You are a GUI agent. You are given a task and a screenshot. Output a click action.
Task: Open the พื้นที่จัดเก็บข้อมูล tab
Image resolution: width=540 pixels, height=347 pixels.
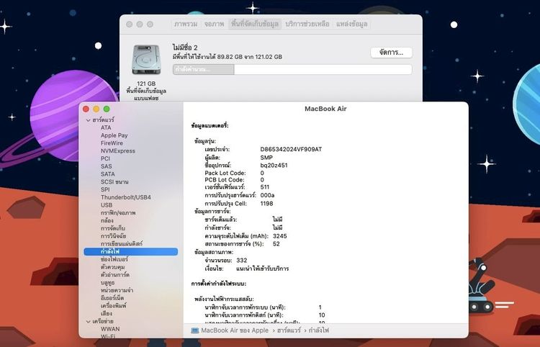[x=255, y=24]
